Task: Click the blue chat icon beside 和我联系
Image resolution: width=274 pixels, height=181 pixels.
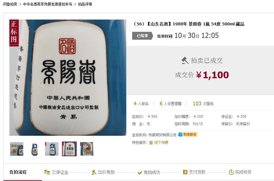Action: (x=180, y=135)
